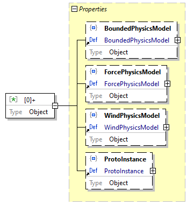
Task: Expand the BoundedPhysicsModel definition
Action: [x=177, y=40]
